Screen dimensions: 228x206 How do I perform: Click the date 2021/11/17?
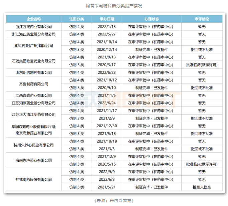[x=107, y=111]
